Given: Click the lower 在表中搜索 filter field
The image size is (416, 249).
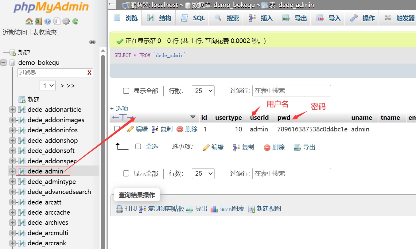Looking at the screenshot, I should tap(292, 173).
